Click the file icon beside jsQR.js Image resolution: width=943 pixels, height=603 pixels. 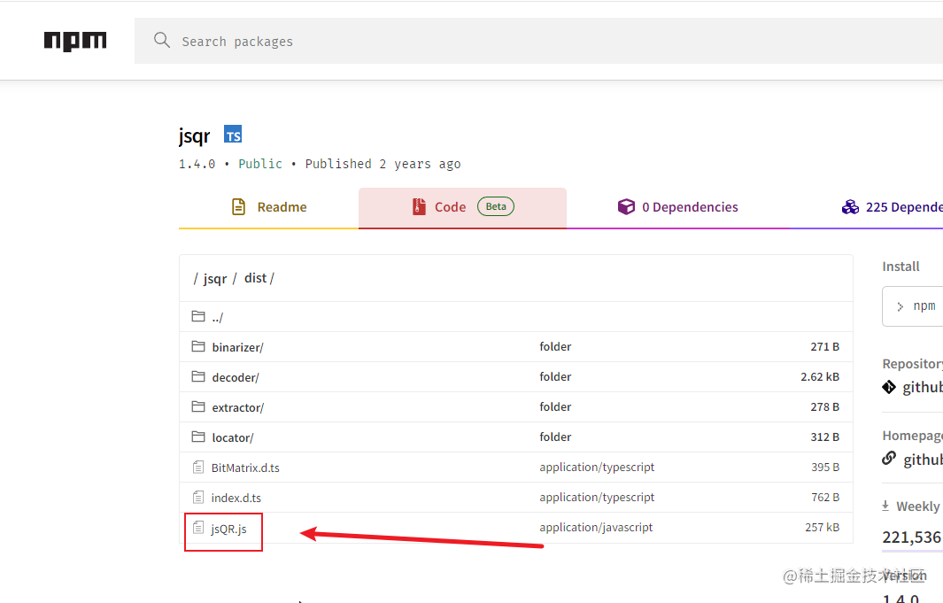pyautogui.click(x=197, y=528)
